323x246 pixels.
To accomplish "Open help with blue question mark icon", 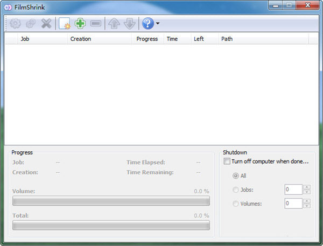I will pos(148,24).
